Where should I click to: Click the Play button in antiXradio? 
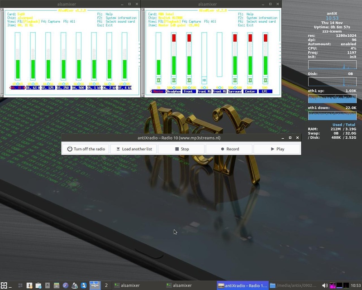point(277,149)
